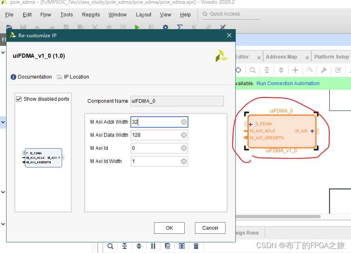Toggle Show disabled ports checkbox
This screenshot has height=253, width=351.
pos(19,99)
